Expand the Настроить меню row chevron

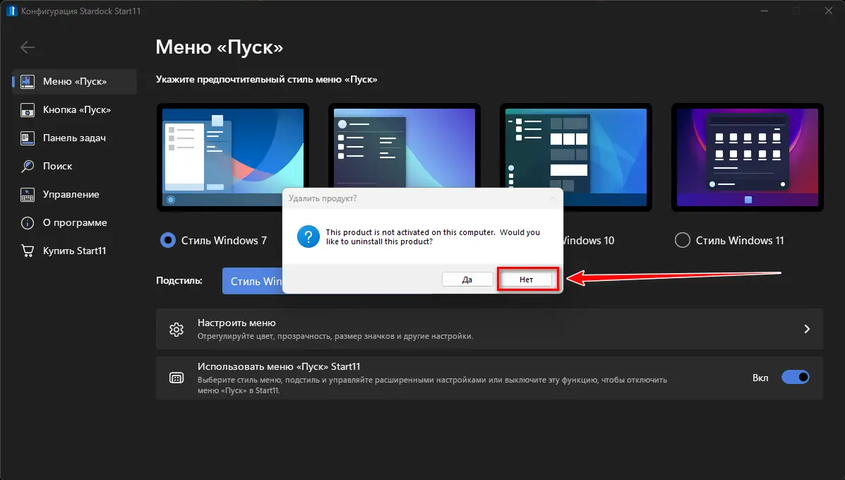[806, 329]
